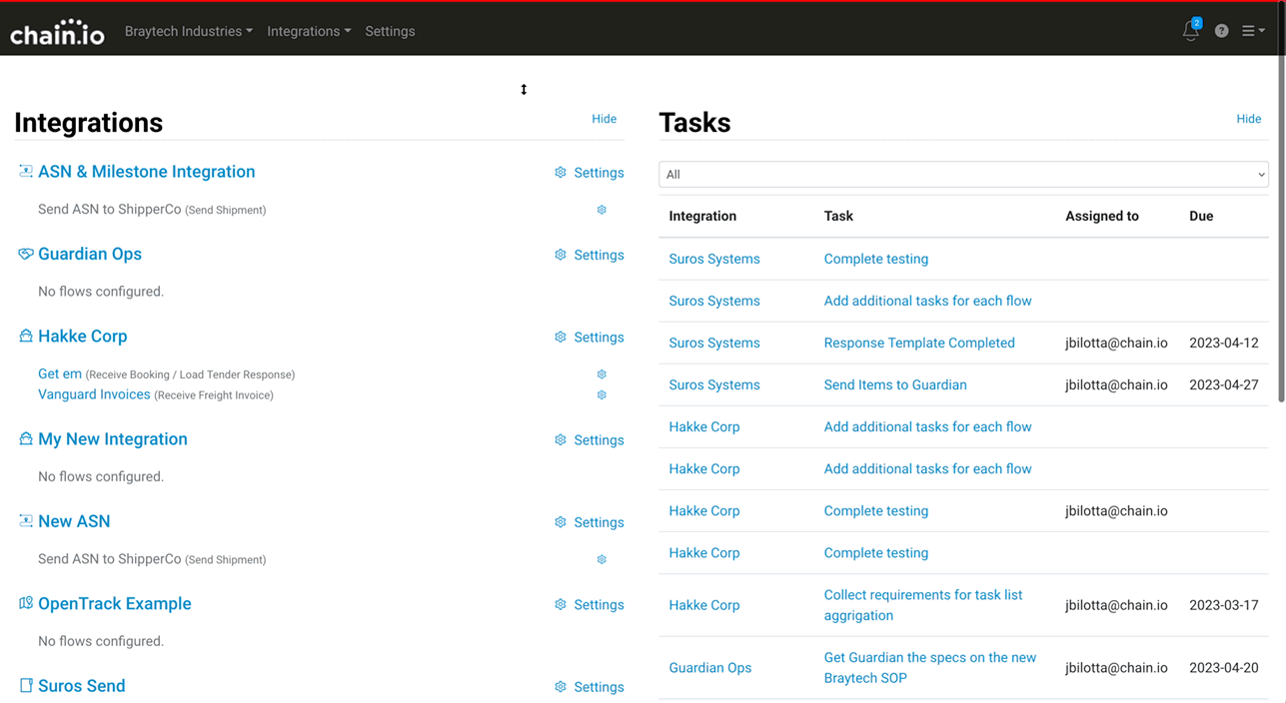
Task: Hide the Integrations panel
Action: [x=604, y=119]
